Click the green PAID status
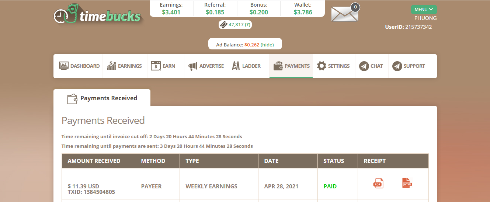Image resolution: width=490 pixels, height=202 pixels. point(330,186)
